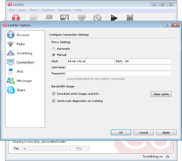Select Manual proxy radio button
Viewport: 182px width, 161px height.
tap(53, 55)
